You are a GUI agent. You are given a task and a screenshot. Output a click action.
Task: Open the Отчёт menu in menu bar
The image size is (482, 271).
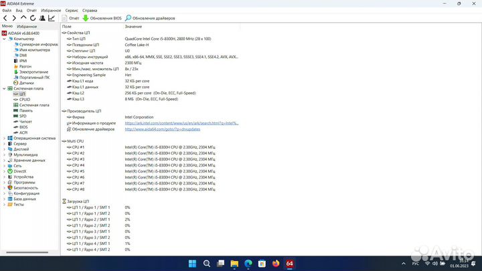(31, 11)
